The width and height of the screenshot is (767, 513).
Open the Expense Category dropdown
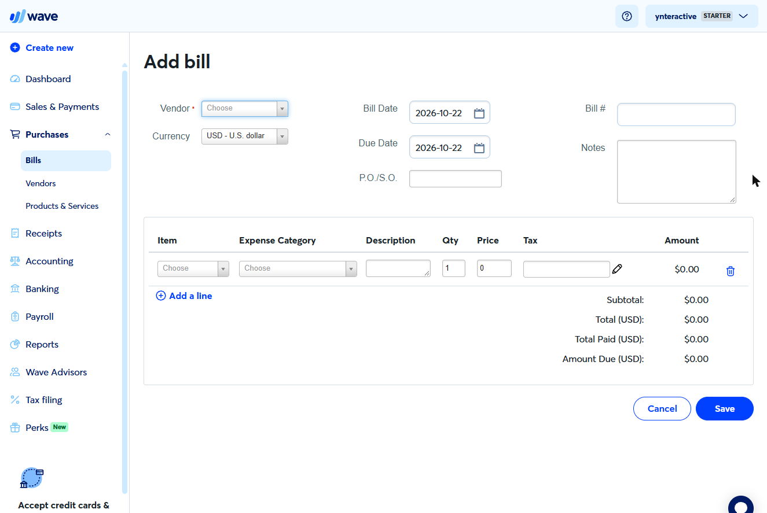tap(298, 268)
